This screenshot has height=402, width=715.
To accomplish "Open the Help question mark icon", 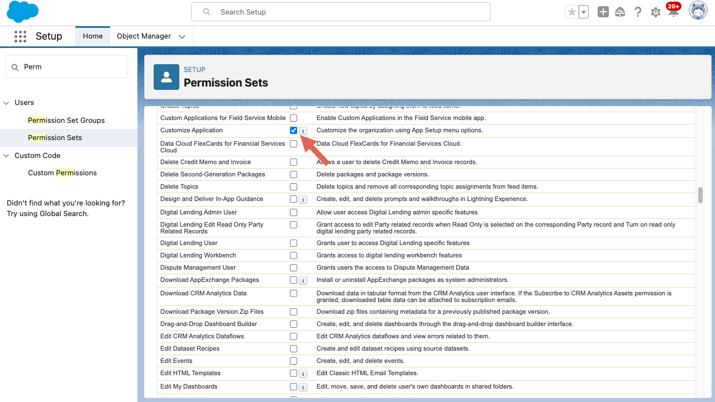I will point(638,12).
